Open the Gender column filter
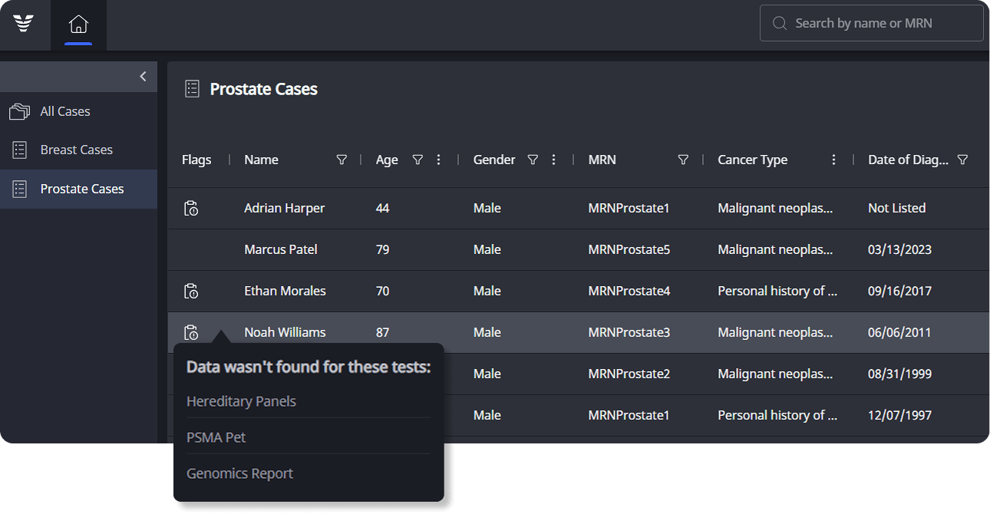 point(533,160)
